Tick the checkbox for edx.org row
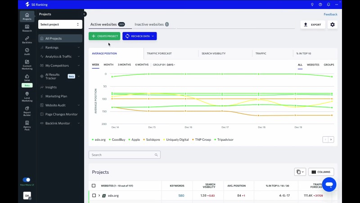The image size is (360, 203). point(94,196)
